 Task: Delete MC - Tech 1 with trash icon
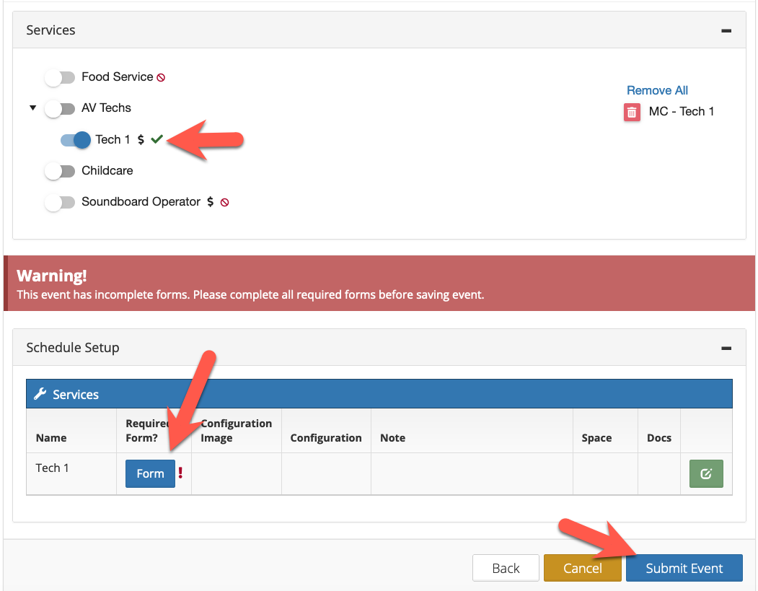coord(632,112)
